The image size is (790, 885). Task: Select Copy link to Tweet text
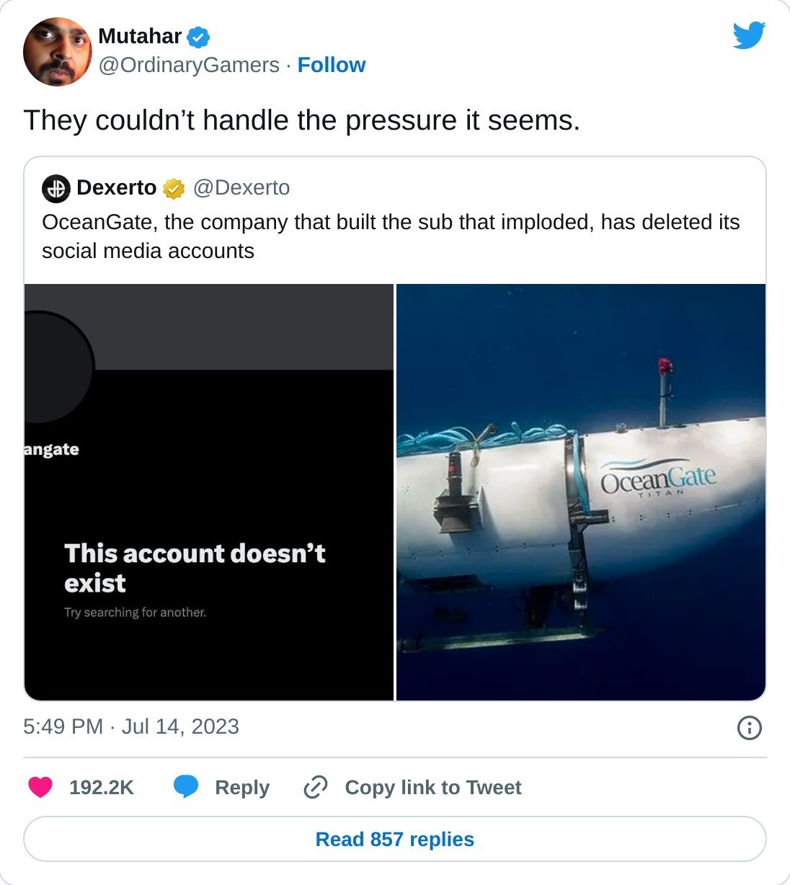pyautogui.click(x=432, y=787)
